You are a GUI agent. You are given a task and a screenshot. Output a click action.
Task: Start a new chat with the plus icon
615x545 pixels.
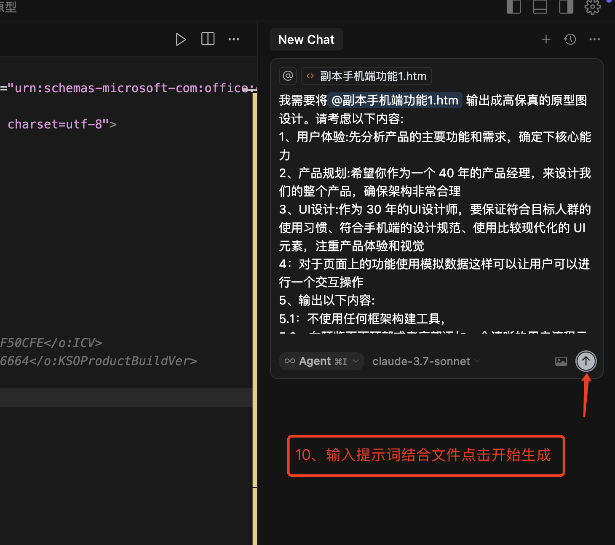546,39
